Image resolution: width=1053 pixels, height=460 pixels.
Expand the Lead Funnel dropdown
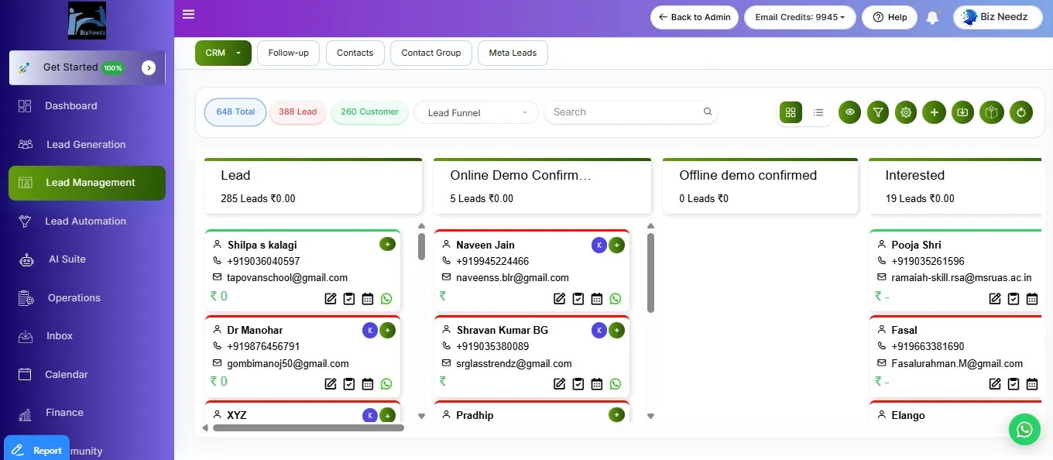pos(475,112)
